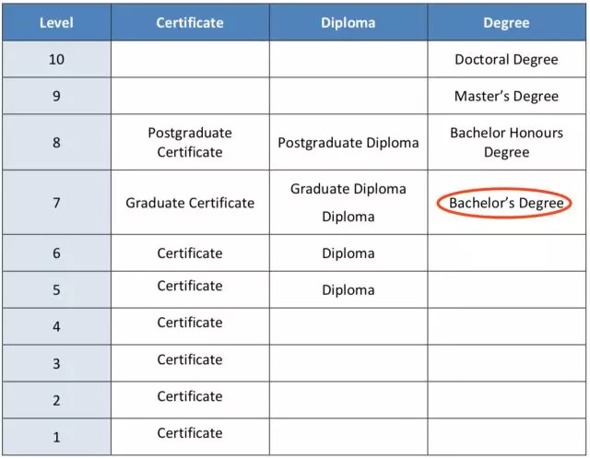Click the Level column header
This screenshot has height=459, width=590.
click(x=56, y=23)
